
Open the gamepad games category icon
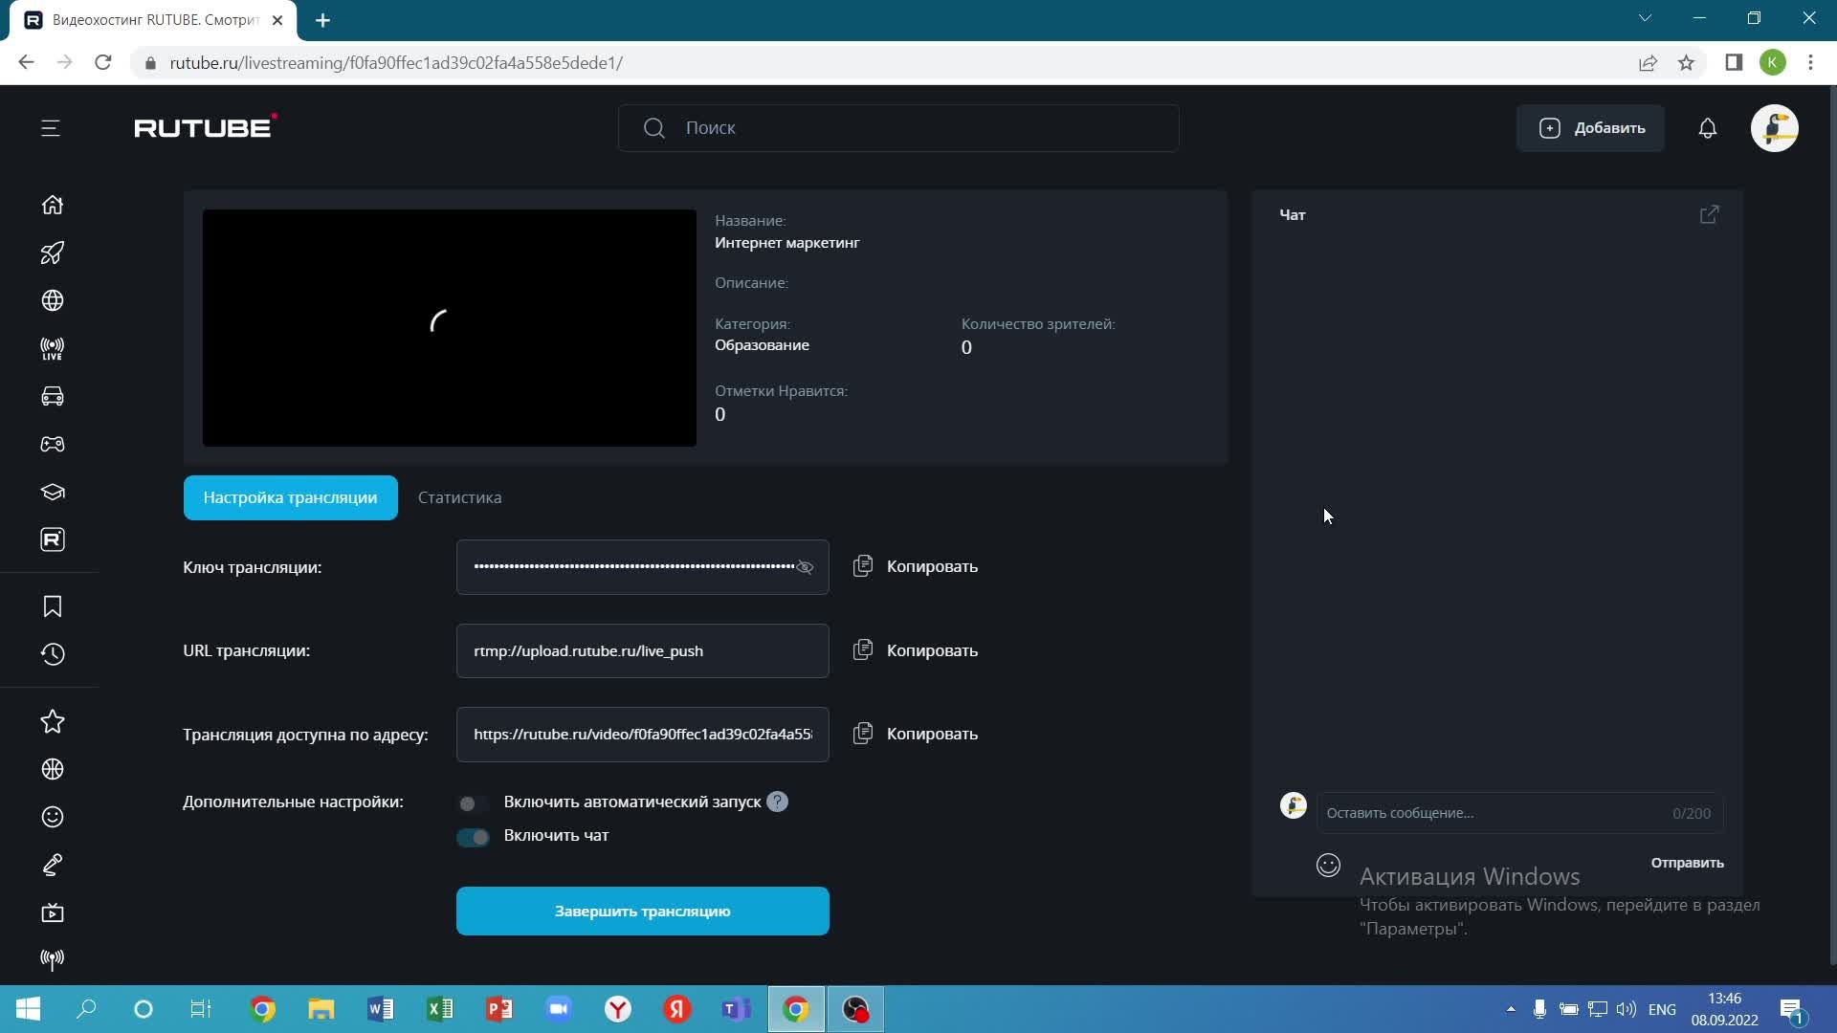[x=53, y=444]
